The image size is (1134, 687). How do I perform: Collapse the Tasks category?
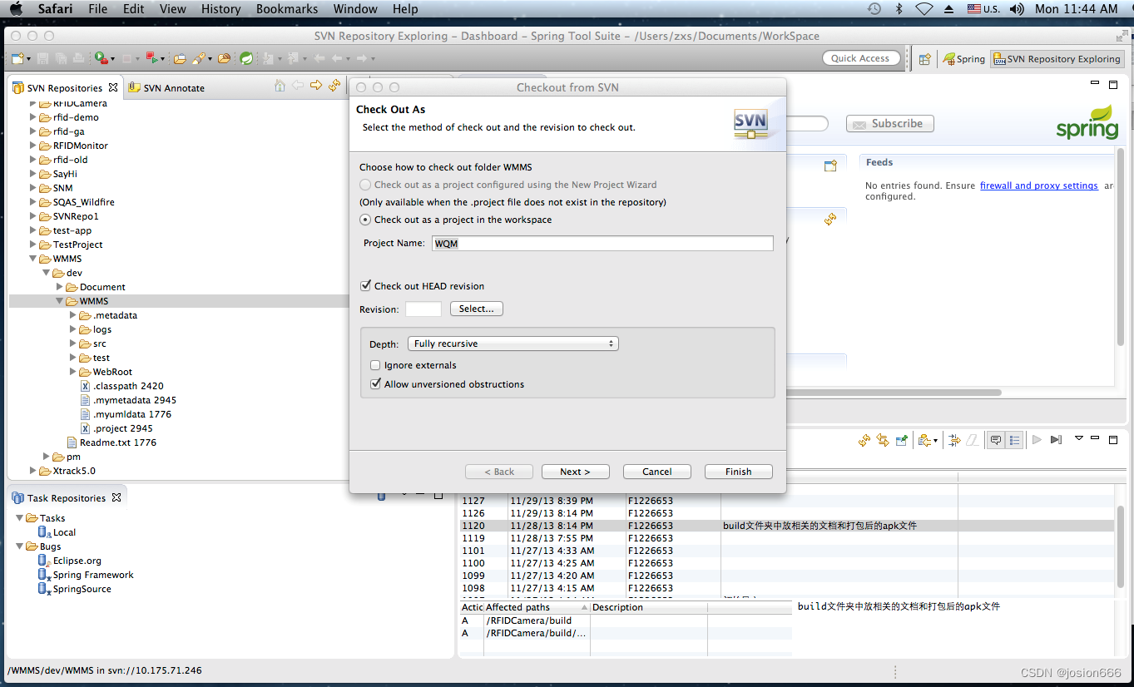[20, 518]
